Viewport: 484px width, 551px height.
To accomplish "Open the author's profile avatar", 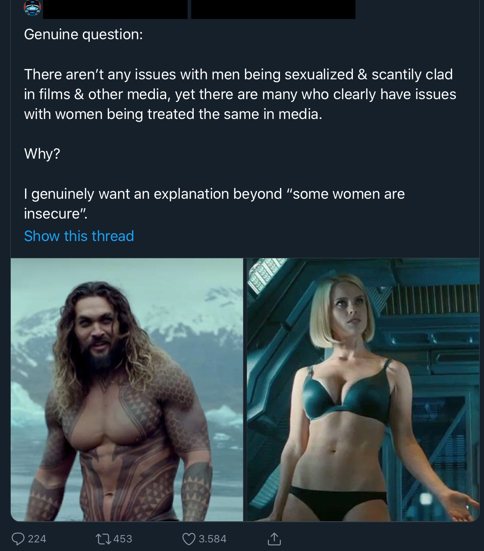I will [32, 8].
